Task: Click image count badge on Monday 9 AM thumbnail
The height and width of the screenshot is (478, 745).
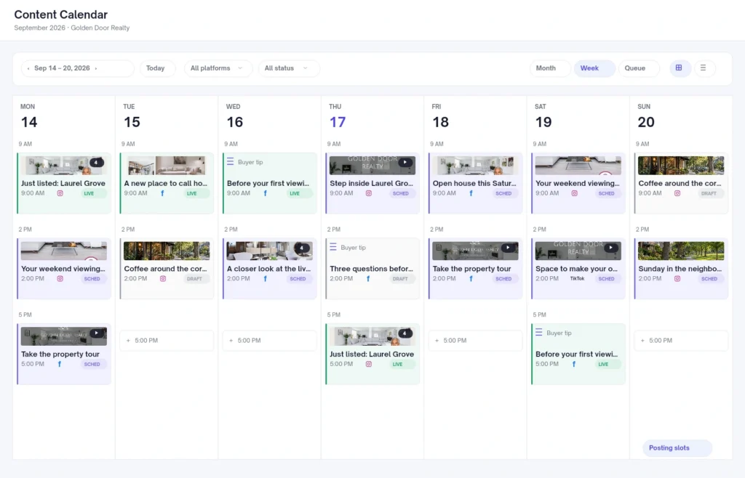Action: (97, 162)
